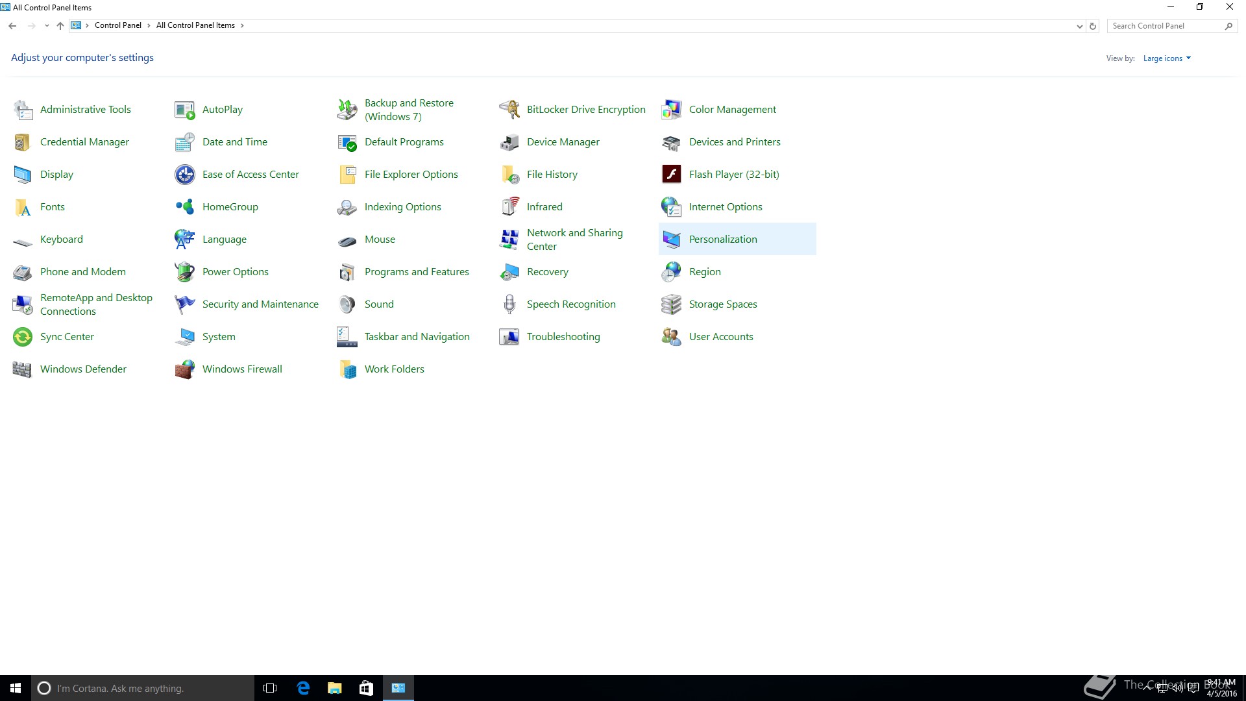This screenshot has width=1246, height=701.
Task: Open the Start menu button
Action: (x=16, y=688)
